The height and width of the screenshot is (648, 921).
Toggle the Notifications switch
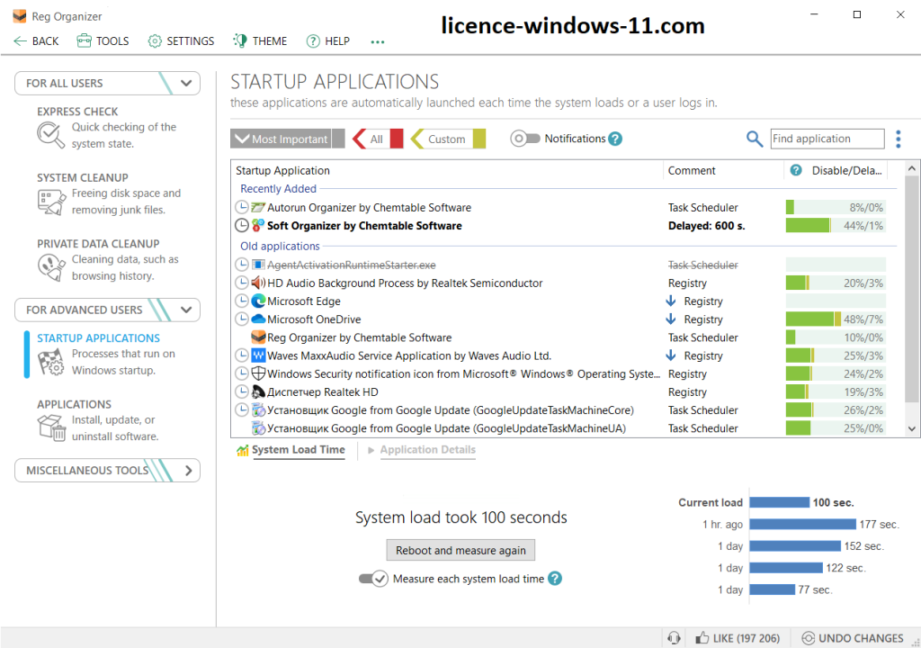525,139
